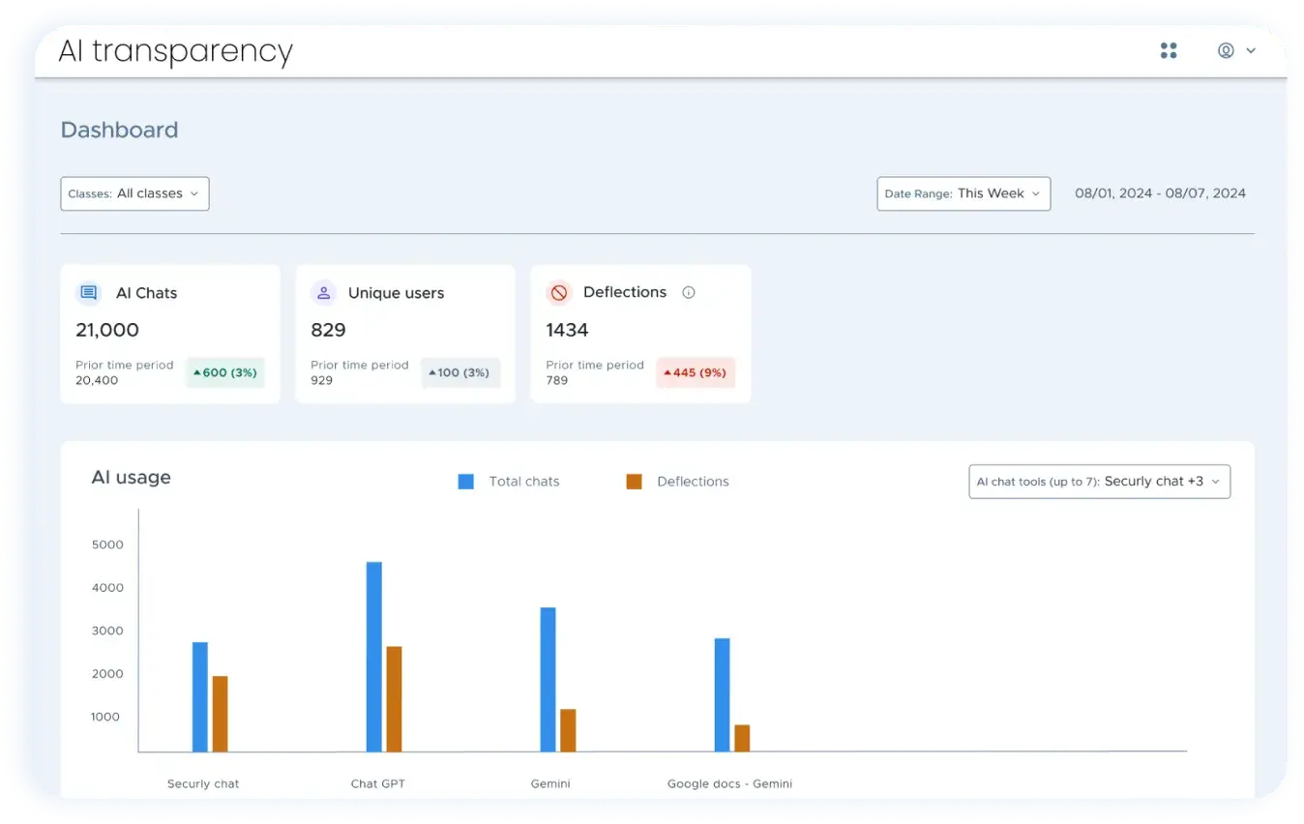Click the 600 (3%) change badge

click(224, 372)
